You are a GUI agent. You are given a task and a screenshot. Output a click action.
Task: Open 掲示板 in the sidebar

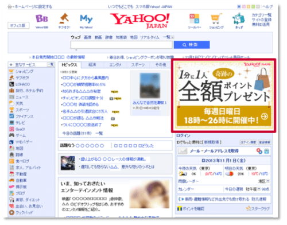click(21, 187)
